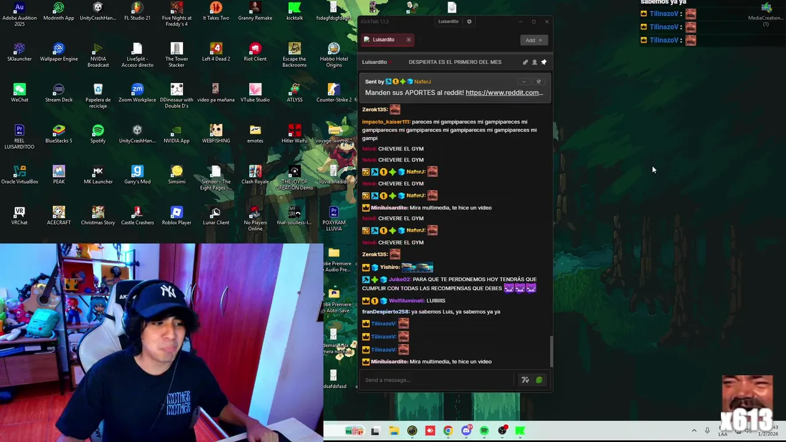
Task: Click Luisardito button in KickTalk title bar
Action: pyautogui.click(x=448, y=21)
